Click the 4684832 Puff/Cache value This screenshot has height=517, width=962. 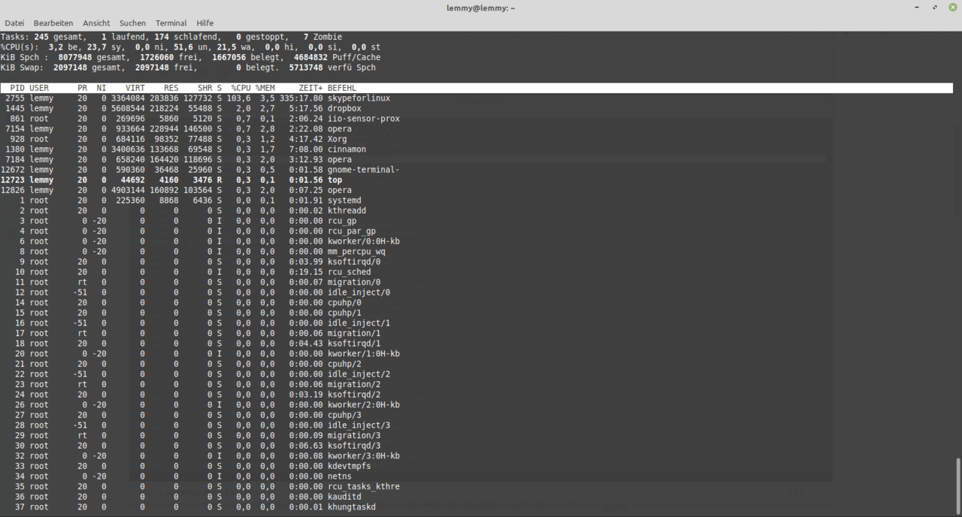point(337,57)
